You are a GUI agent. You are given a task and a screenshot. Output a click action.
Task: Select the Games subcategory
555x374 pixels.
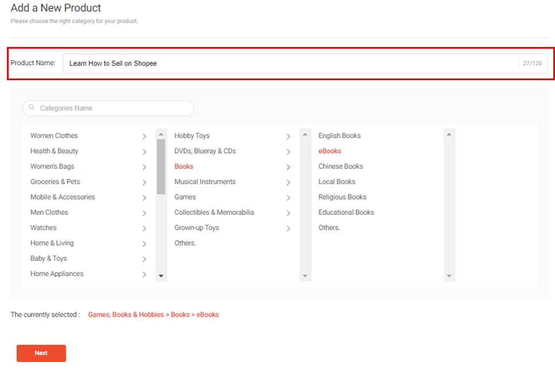185,197
